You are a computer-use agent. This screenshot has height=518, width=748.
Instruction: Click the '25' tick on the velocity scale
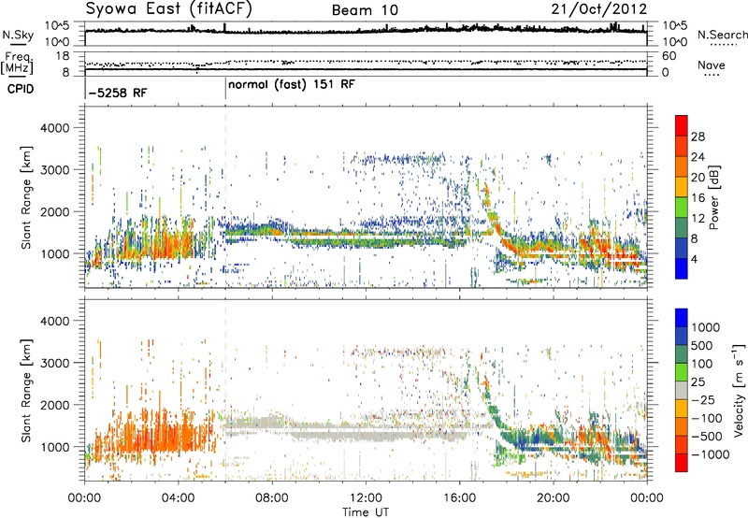tap(698, 381)
